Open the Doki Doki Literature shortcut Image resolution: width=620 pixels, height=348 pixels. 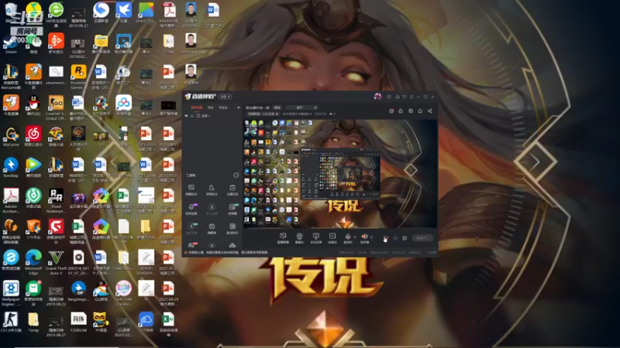click(x=123, y=293)
